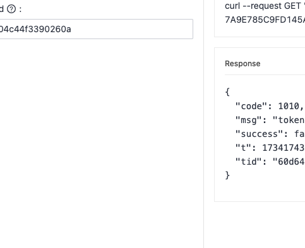Click the curl --request GET command line

(265, 6)
